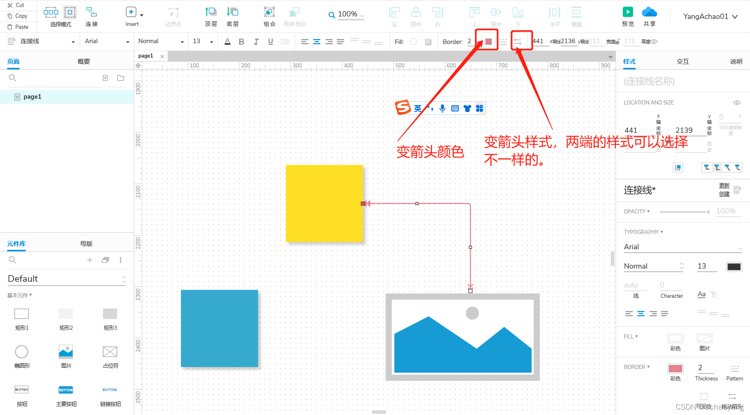The width and height of the screenshot is (750, 415).
Task: Toggle bold text formatting
Action: (x=241, y=41)
